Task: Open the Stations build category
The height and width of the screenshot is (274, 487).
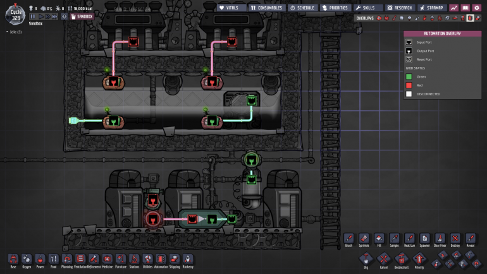Action: pos(134,259)
